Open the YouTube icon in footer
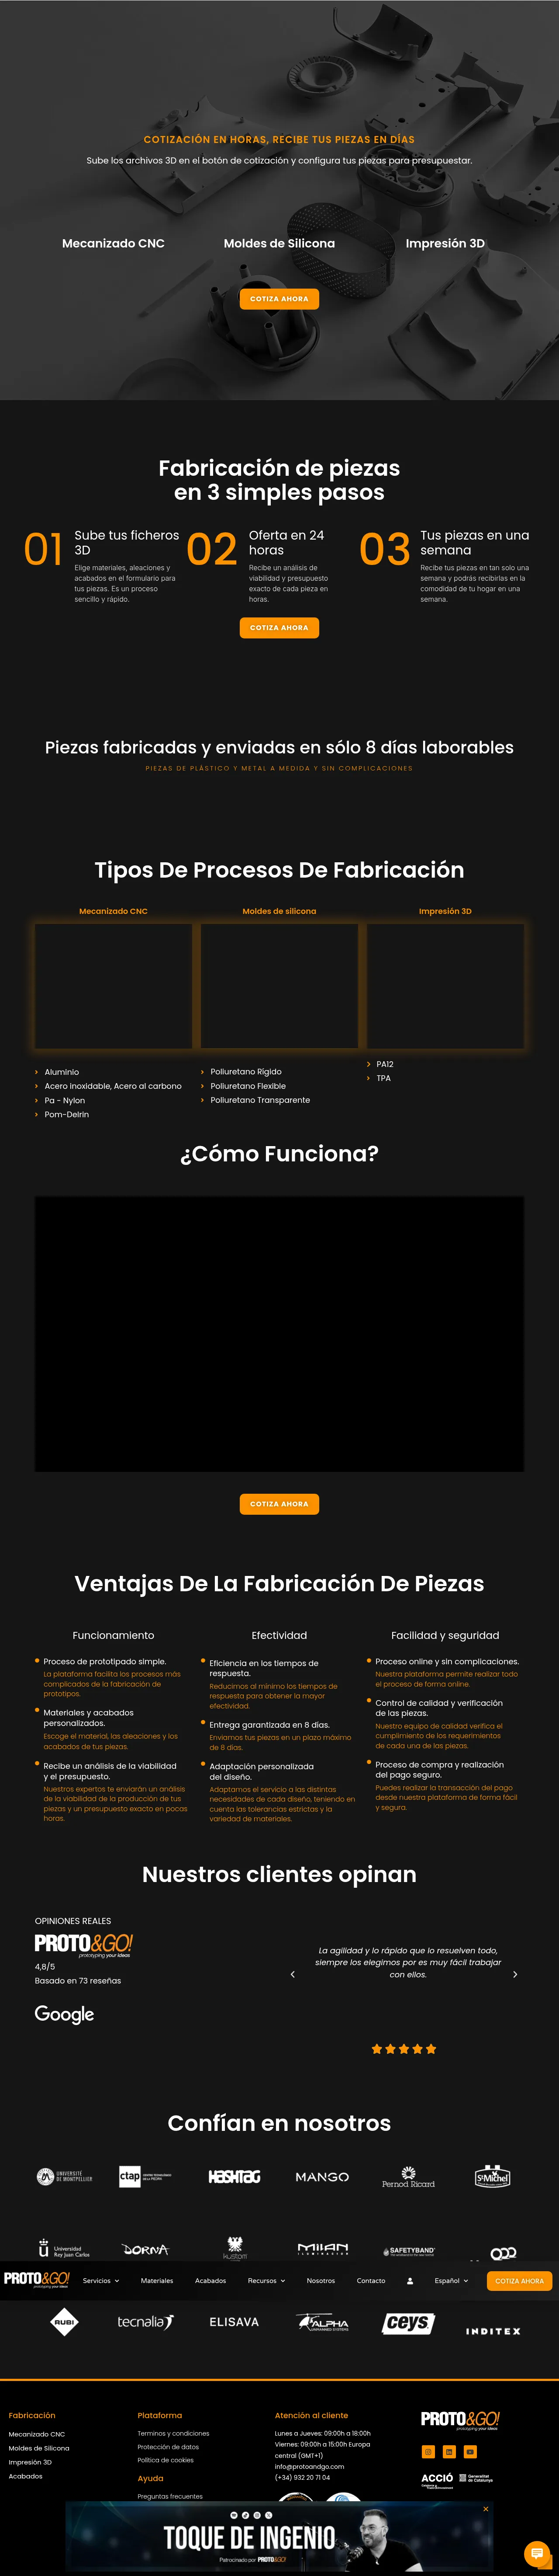 (x=470, y=2451)
